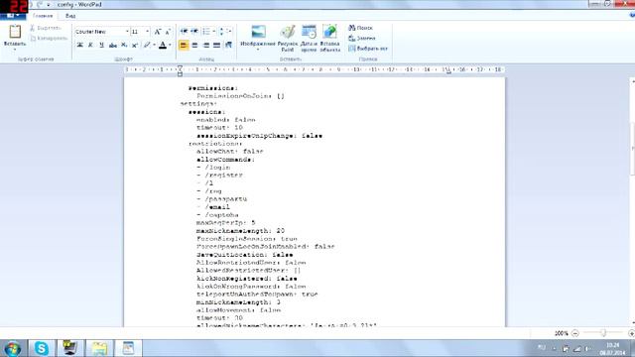Click the Copy (Копировать) button
The image size is (635, 357).
(x=49, y=38)
